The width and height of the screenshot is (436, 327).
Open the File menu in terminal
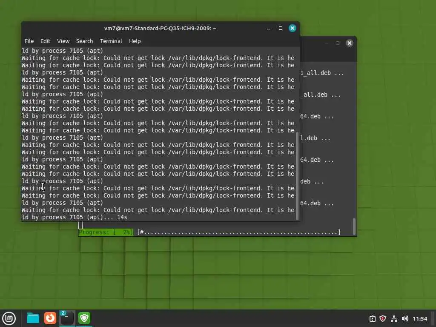click(29, 41)
